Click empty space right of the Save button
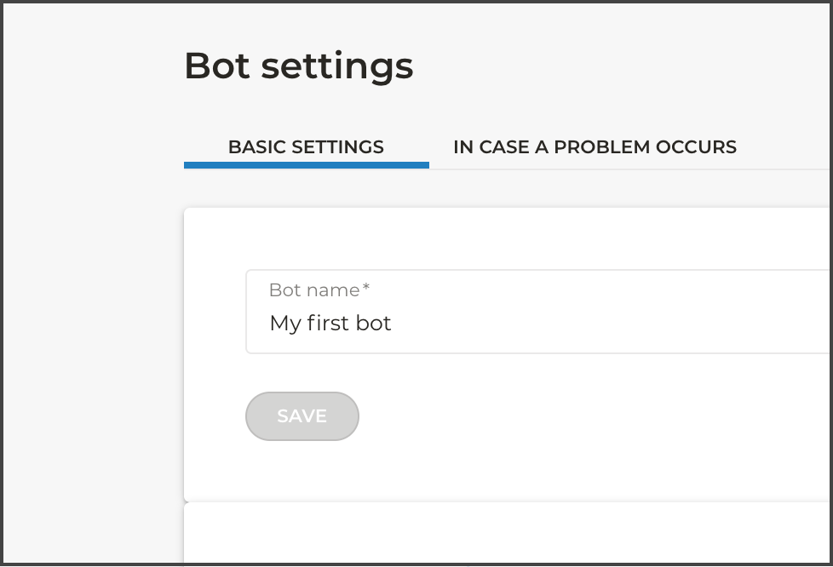Image resolution: width=833 pixels, height=567 pixels. coord(554,416)
